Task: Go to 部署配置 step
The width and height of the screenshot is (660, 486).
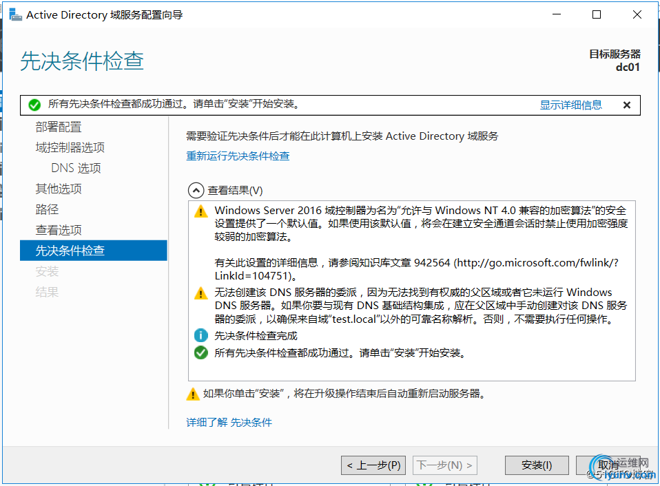Action: click(59, 127)
